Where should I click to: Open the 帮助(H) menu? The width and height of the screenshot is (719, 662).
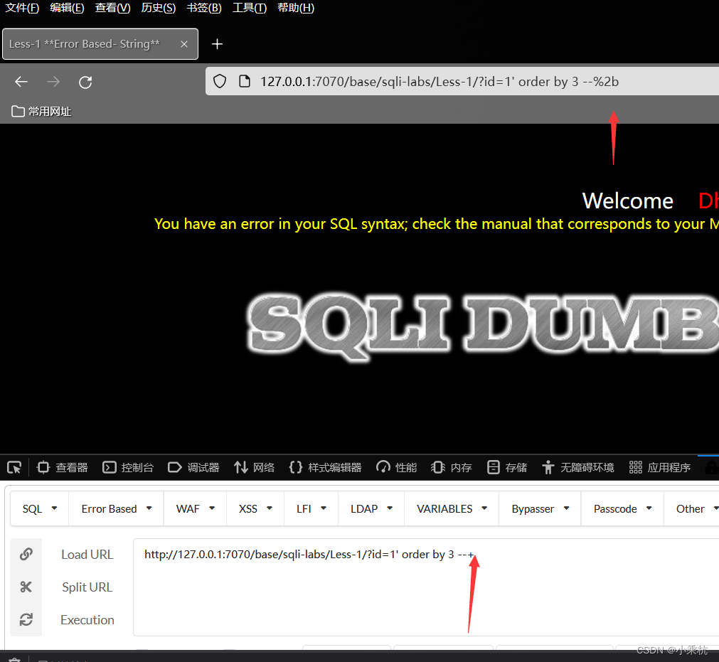(296, 8)
